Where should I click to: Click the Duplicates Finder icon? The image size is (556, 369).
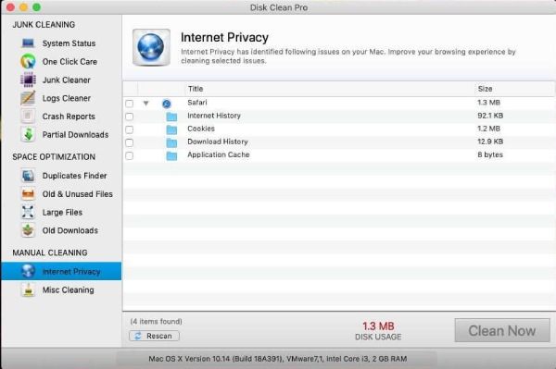tap(28, 176)
